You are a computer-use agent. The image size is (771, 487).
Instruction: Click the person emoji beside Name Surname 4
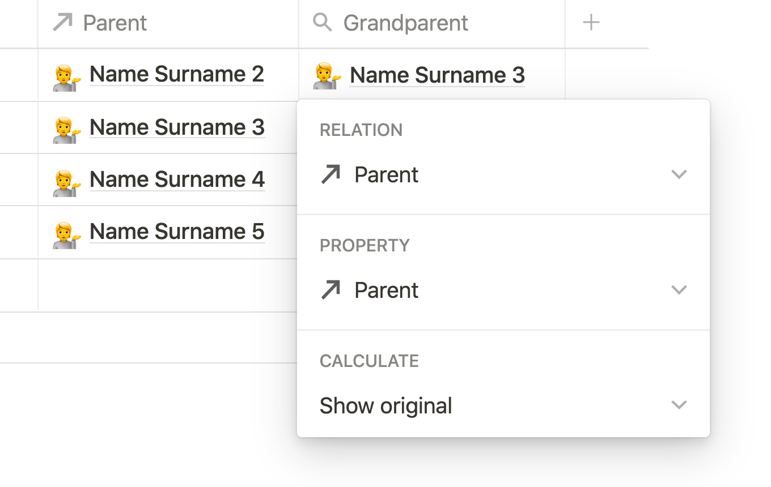tap(67, 181)
